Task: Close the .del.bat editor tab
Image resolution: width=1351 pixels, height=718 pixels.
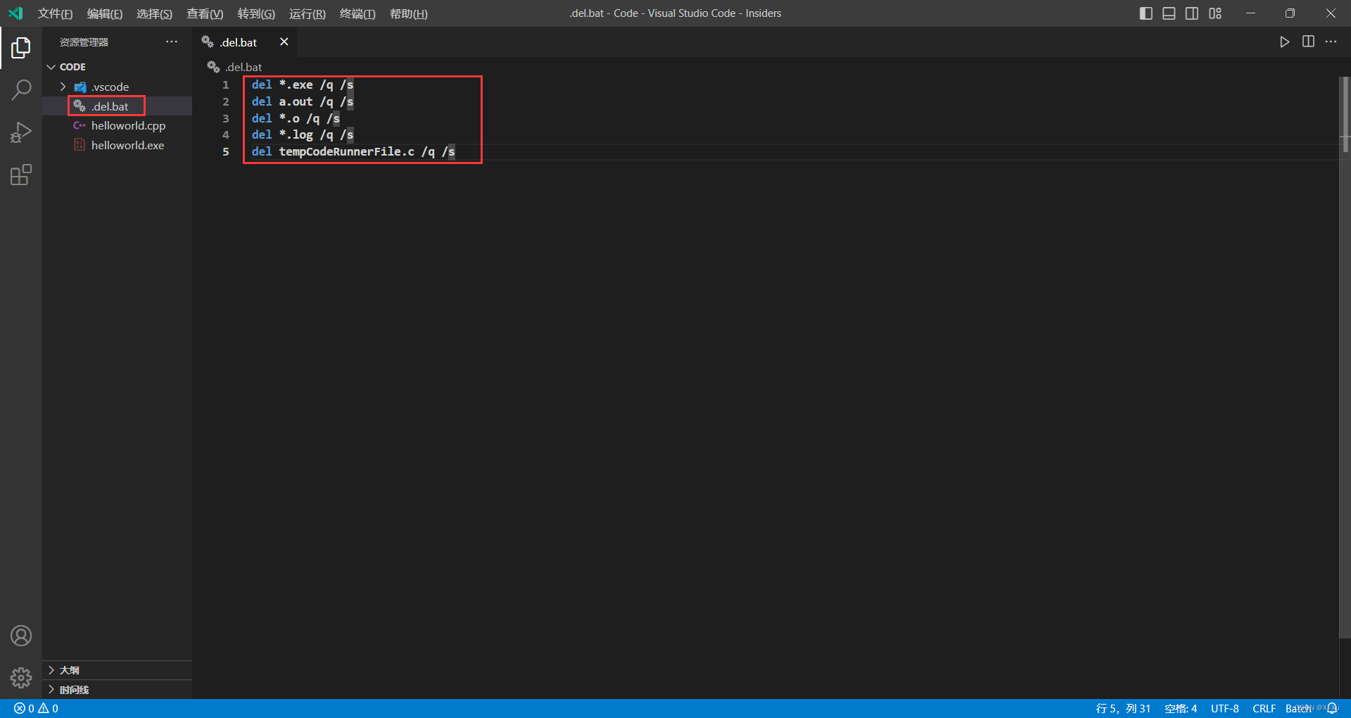Action: (x=284, y=42)
